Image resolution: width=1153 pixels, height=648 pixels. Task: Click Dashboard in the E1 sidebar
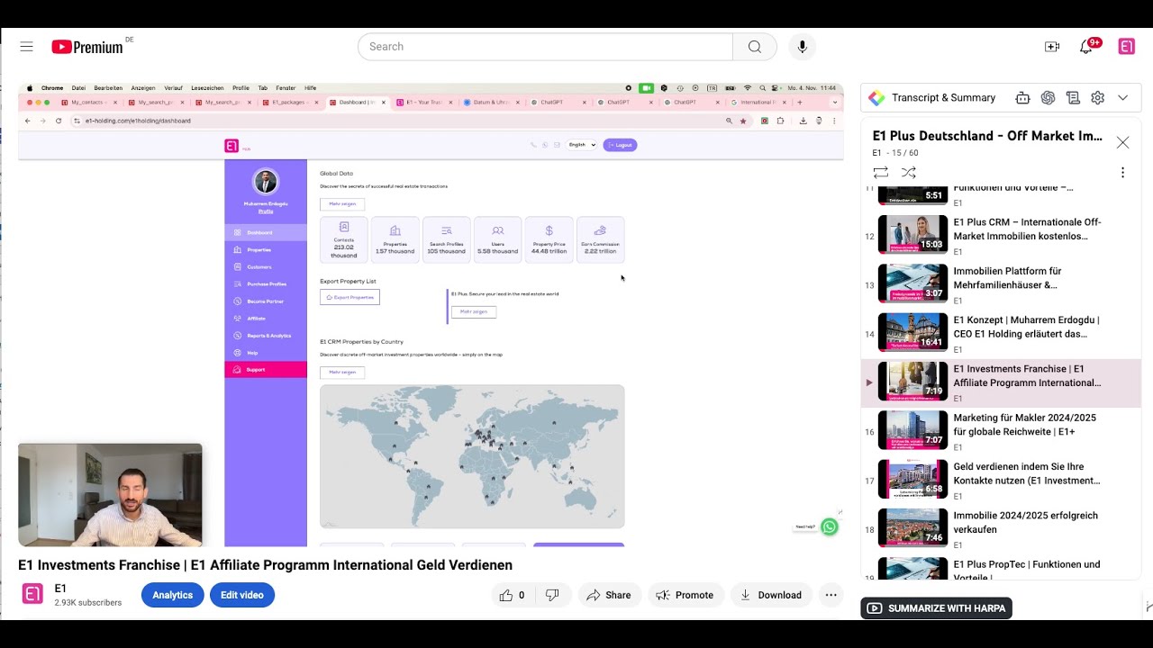(x=266, y=232)
